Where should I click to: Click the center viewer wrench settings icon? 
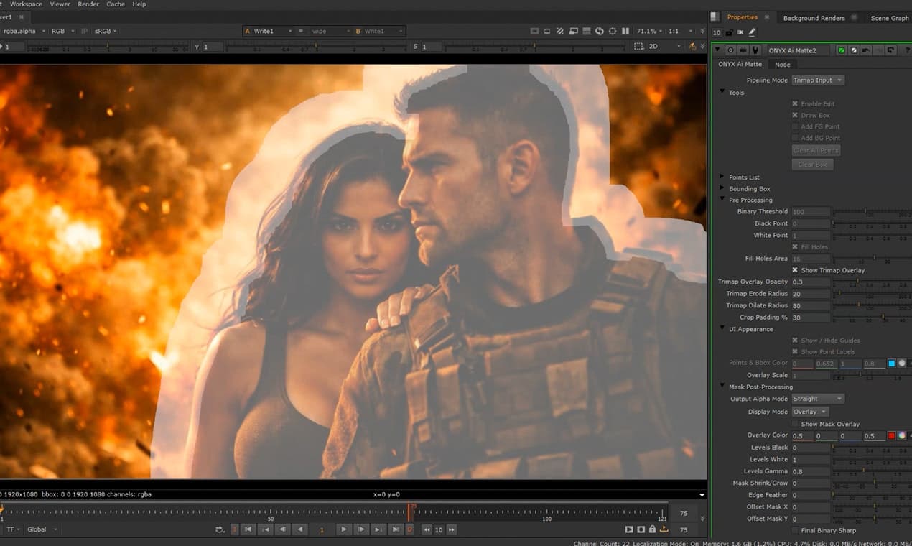coord(613,31)
